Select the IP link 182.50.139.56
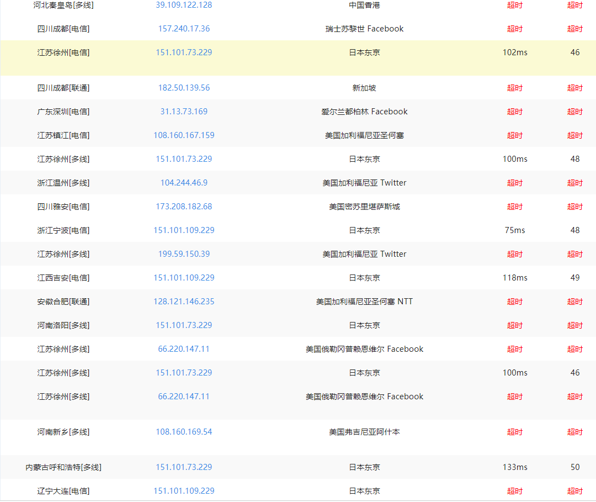Viewport: 596px width, 502px height. [x=184, y=87]
